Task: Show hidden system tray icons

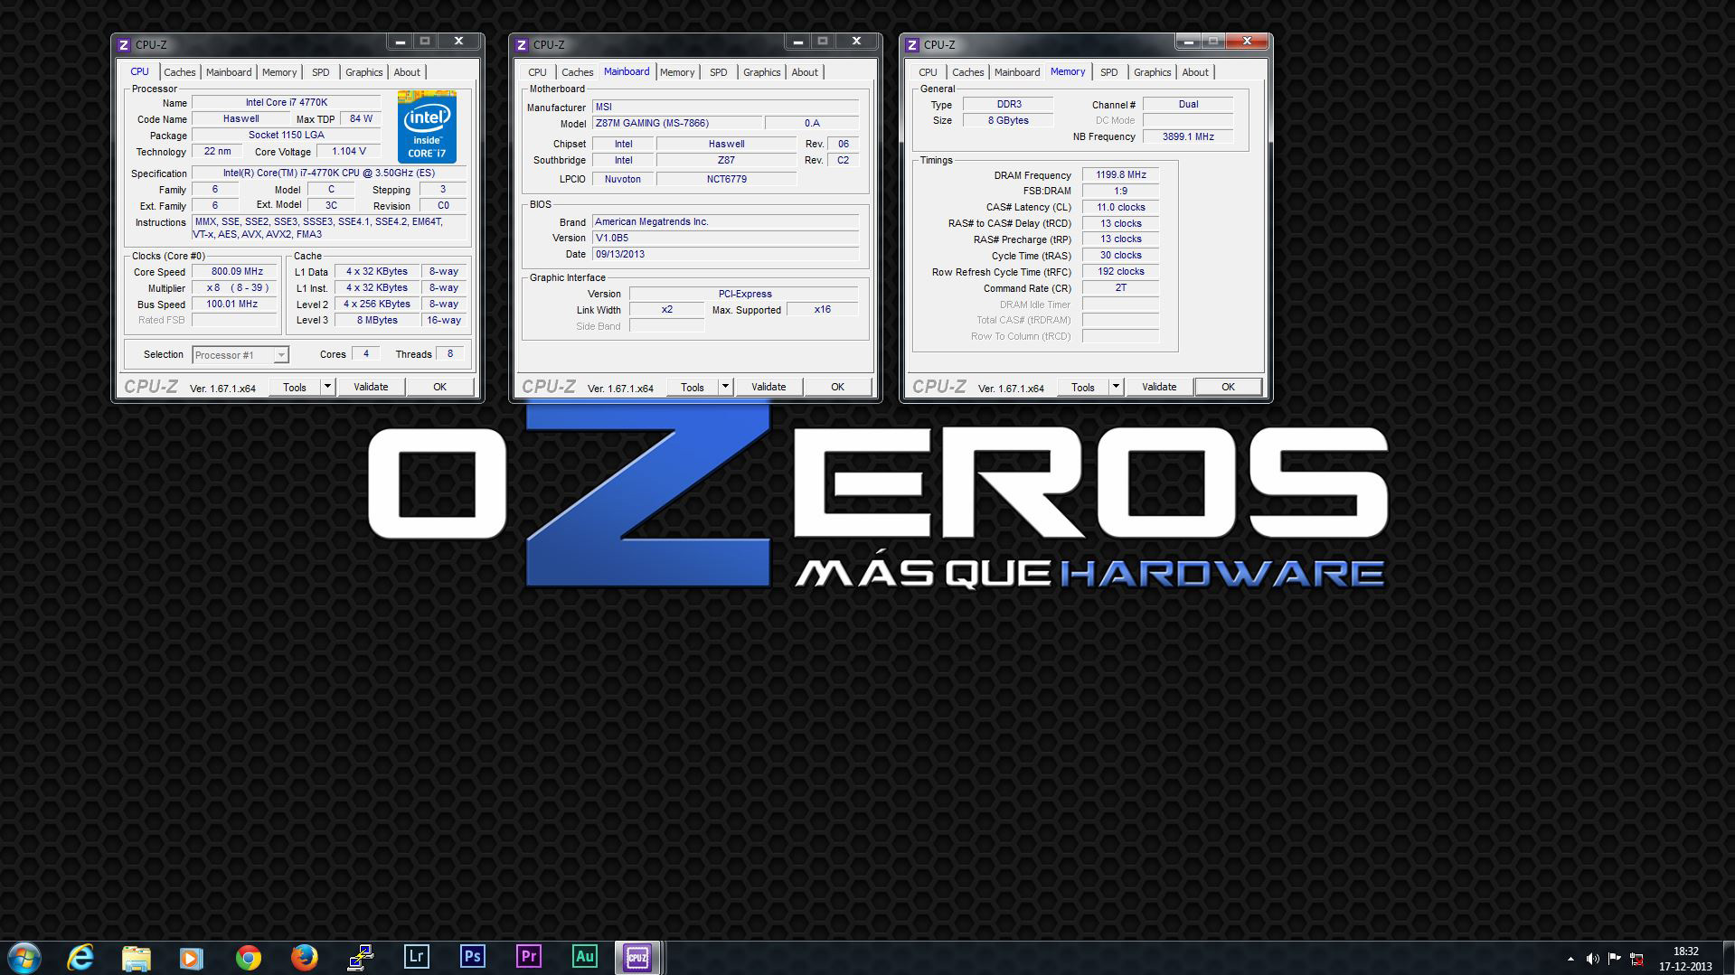Action: (x=1570, y=959)
